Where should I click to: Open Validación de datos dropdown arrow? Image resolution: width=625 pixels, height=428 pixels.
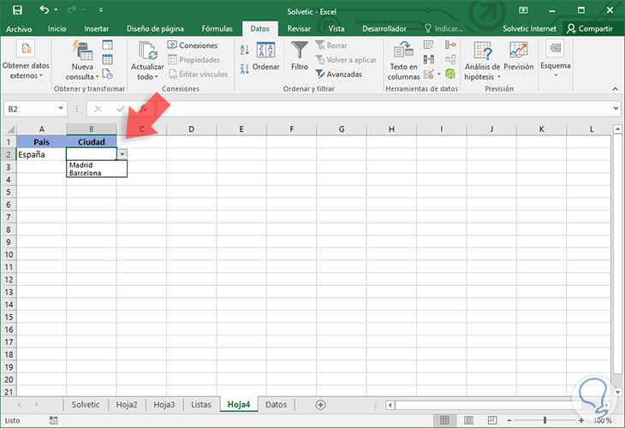point(439,74)
